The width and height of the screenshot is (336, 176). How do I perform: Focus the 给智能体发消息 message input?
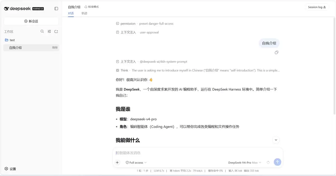tap(198, 153)
